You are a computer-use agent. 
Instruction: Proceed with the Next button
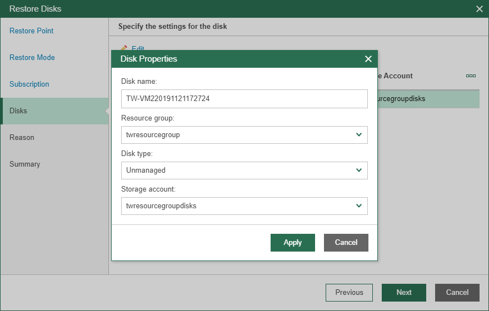click(x=404, y=292)
